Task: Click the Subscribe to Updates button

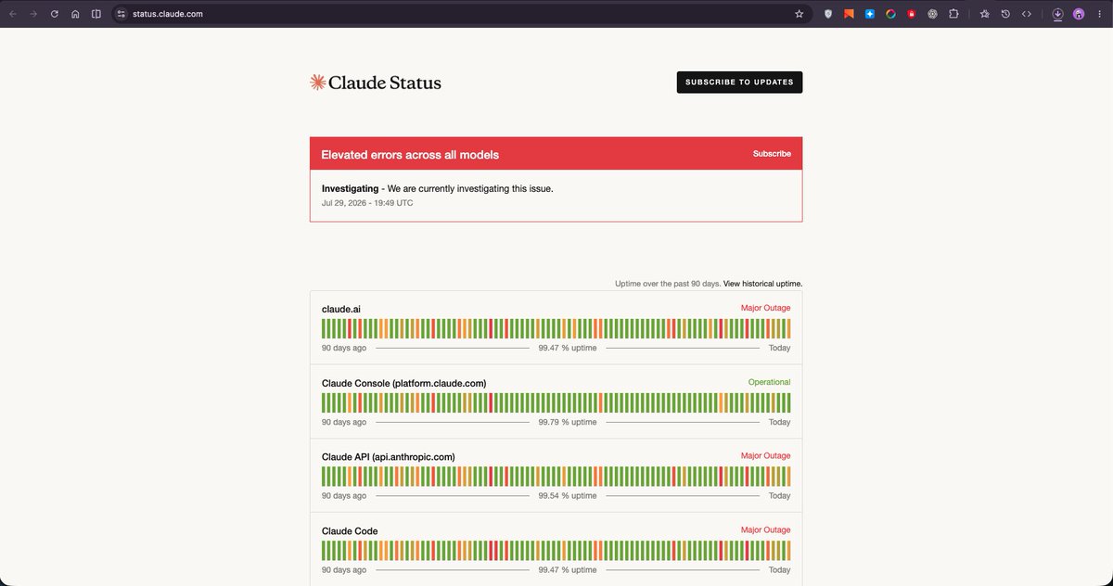Action: click(739, 83)
